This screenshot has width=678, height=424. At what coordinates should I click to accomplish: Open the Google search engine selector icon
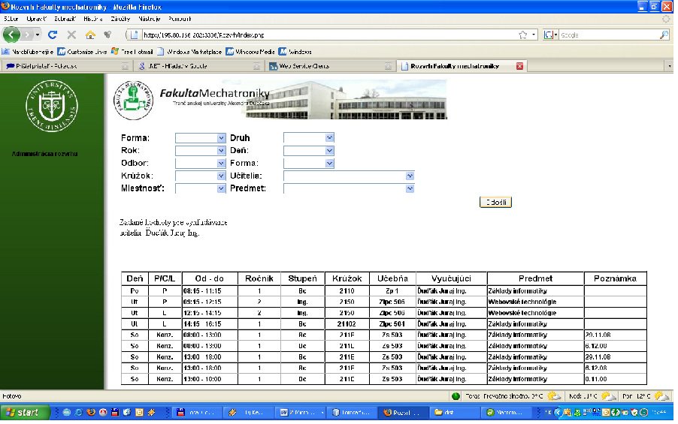tap(550, 35)
